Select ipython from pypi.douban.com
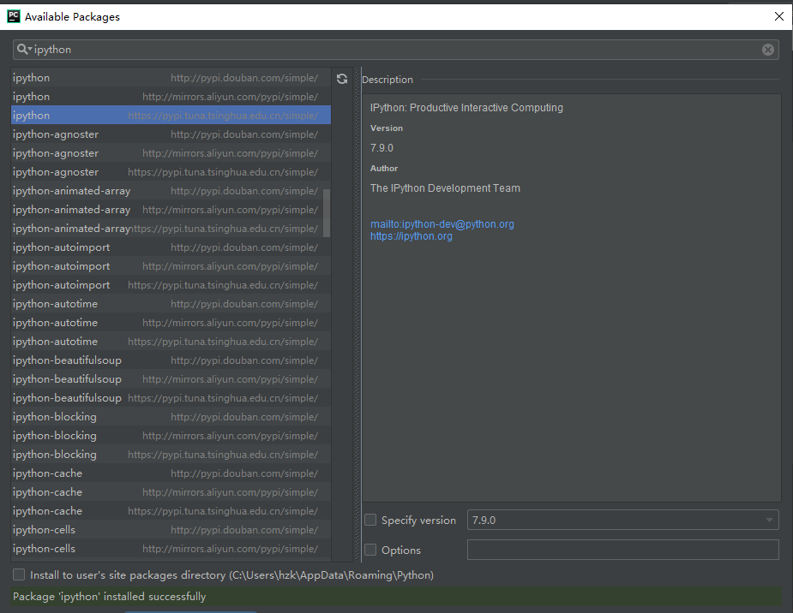 pyautogui.click(x=171, y=78)
